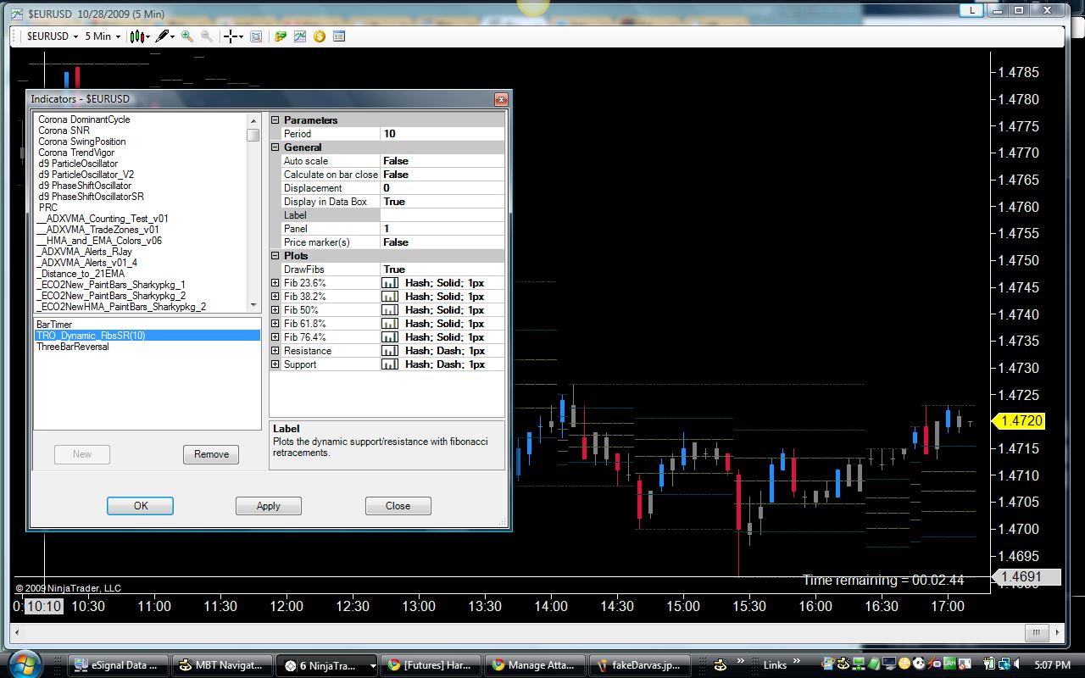The image size is (1085, 678).
Task: Collapse the Parameters section
Action: [275, 120]
